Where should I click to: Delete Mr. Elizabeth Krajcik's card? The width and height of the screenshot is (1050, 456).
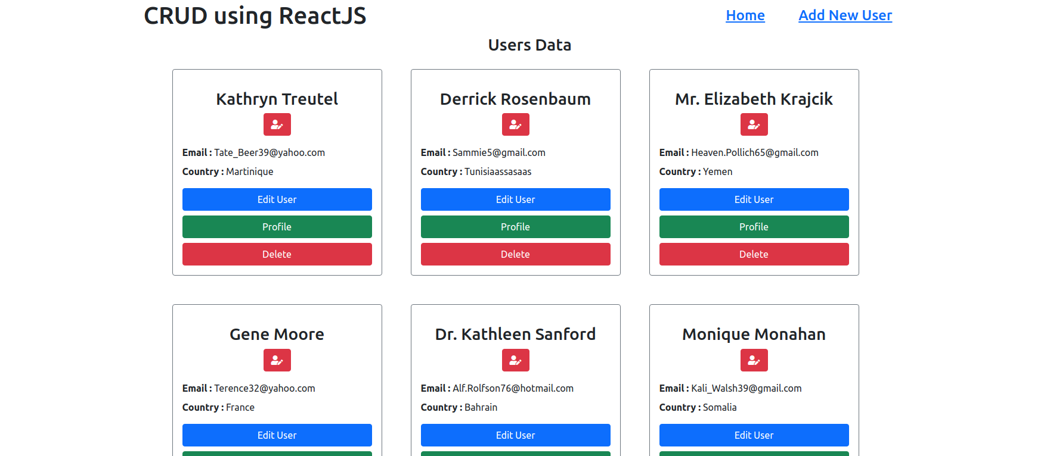pos(754,254)
